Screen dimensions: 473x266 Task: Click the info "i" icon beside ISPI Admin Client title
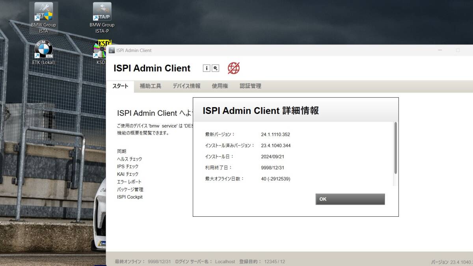tap(207, 68)
